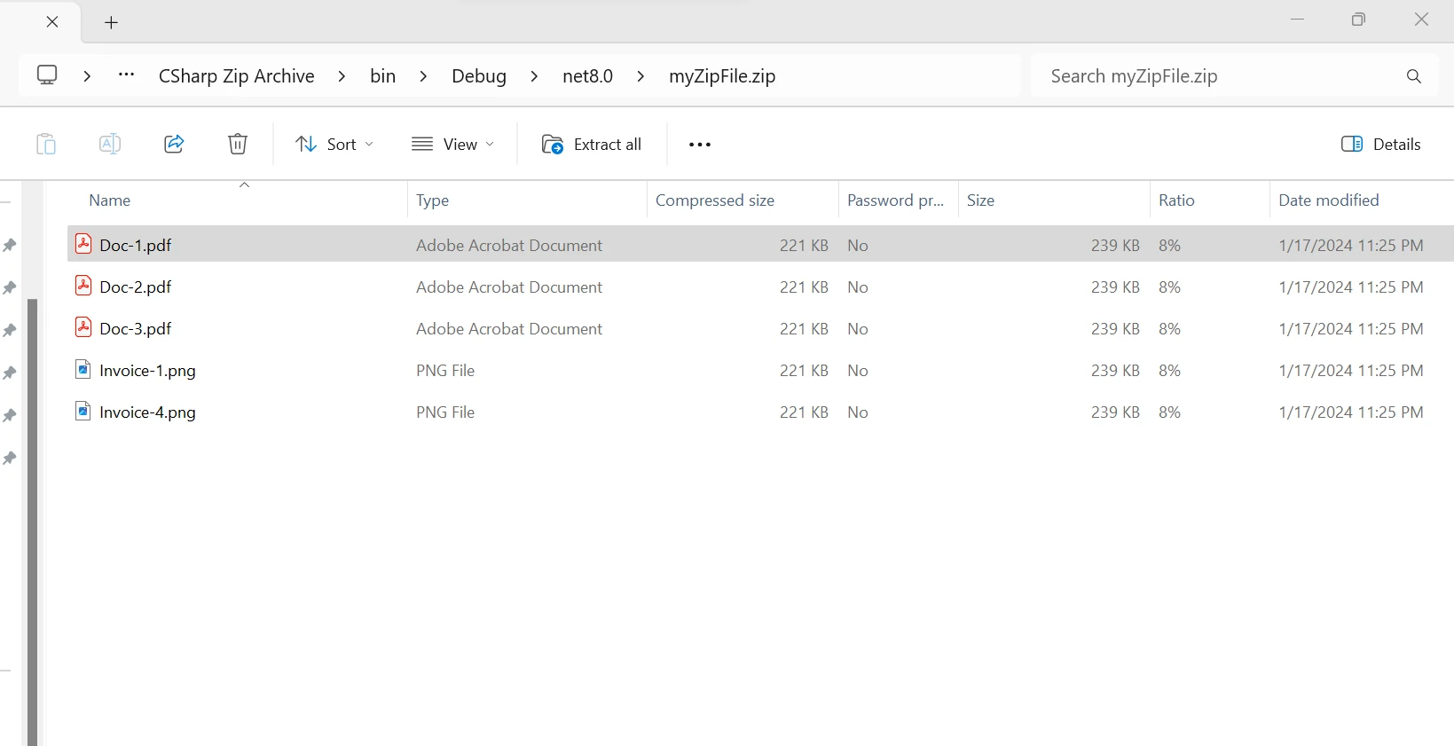Open the See more toolbar ellipsis
The width and height of the screenshot is (1454, 746).
coord(699,145)
